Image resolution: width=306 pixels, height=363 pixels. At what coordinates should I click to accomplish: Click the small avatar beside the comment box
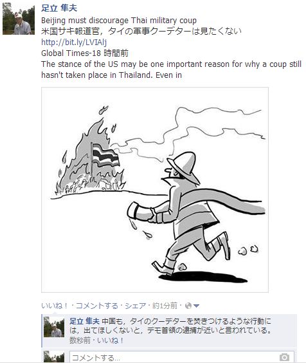click(x=54, y=357)
